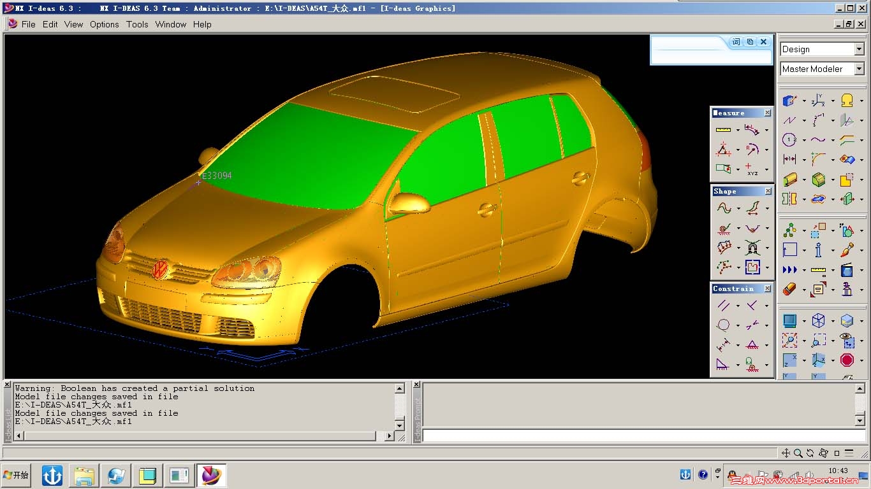Select the eraser Delete icon
Screen dimensions: 871x489
coord(790,290)
